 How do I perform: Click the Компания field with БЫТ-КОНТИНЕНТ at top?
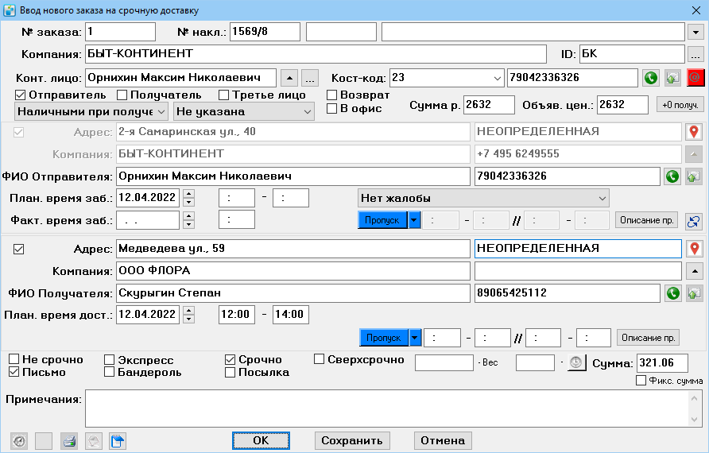[x=316, y=54]
